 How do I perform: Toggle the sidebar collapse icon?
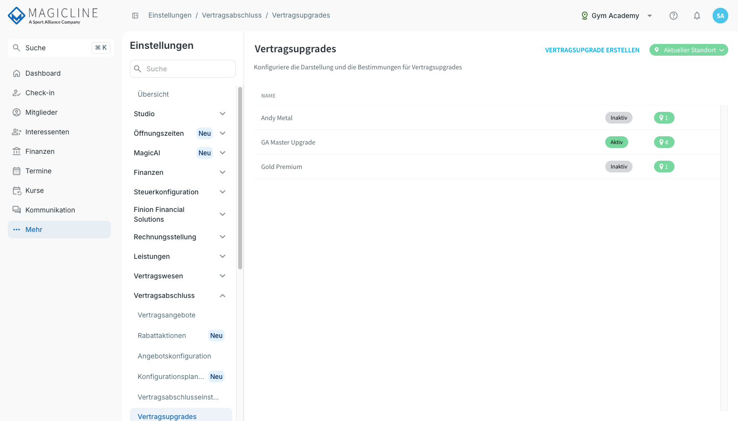[135, 16]
